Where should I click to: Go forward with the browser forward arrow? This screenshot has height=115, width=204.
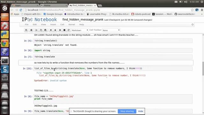[17, 10]
